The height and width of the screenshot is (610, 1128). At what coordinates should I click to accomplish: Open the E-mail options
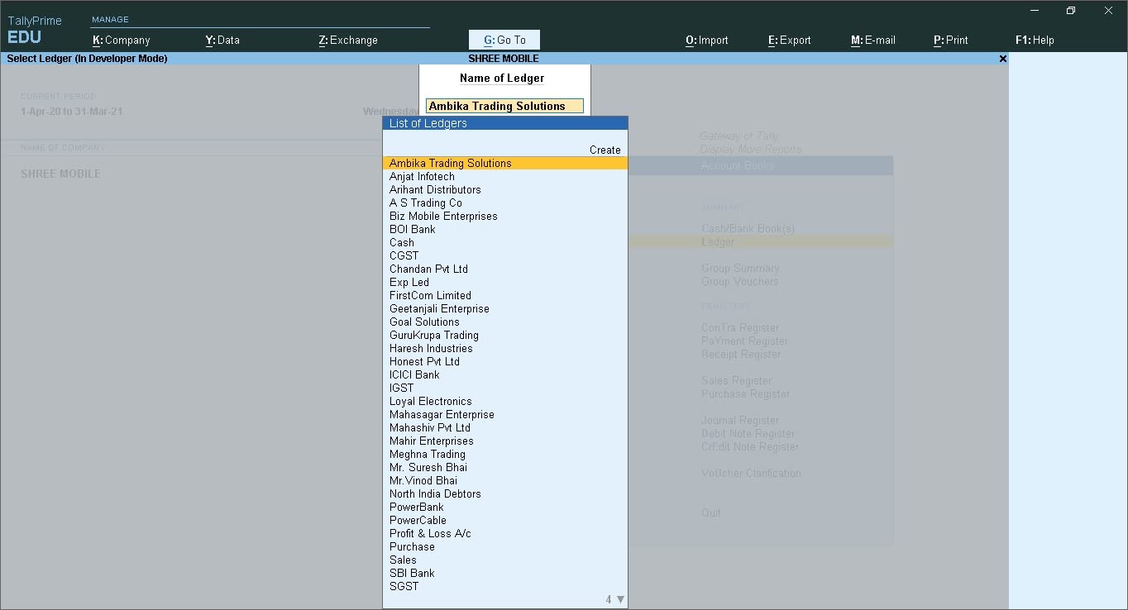[x=872, y=39]
